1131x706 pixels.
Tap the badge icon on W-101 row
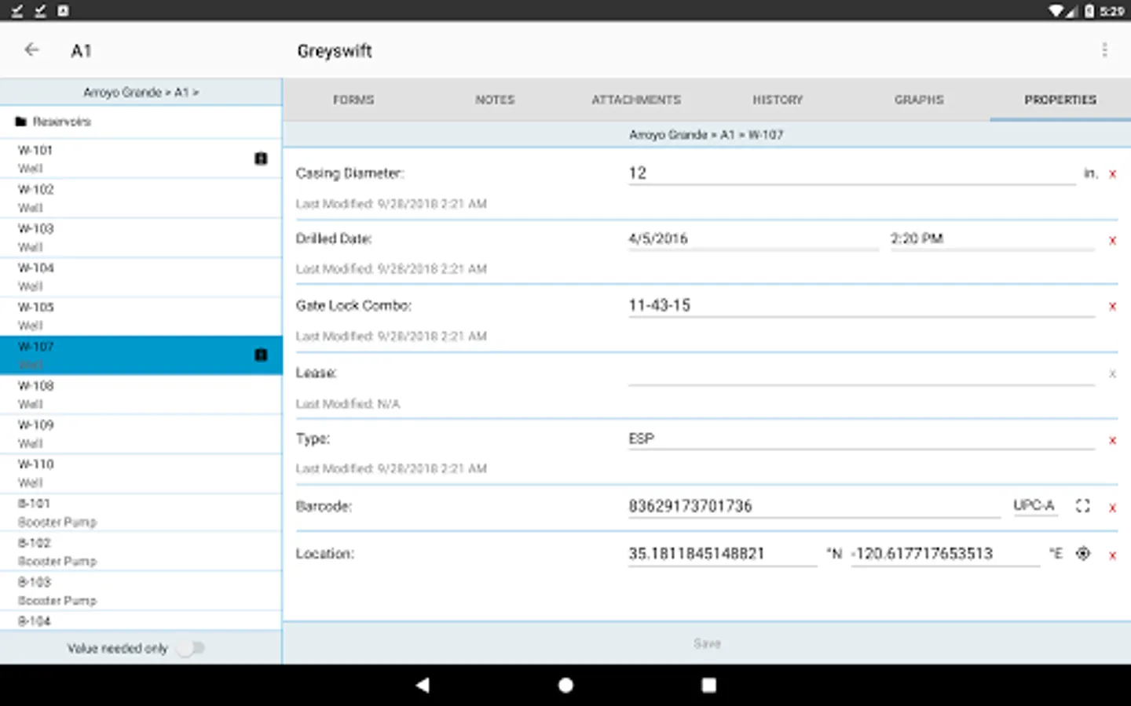(x=261, y=158)
